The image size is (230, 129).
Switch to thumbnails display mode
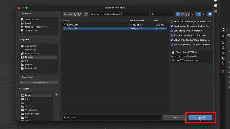click(187, 14)
